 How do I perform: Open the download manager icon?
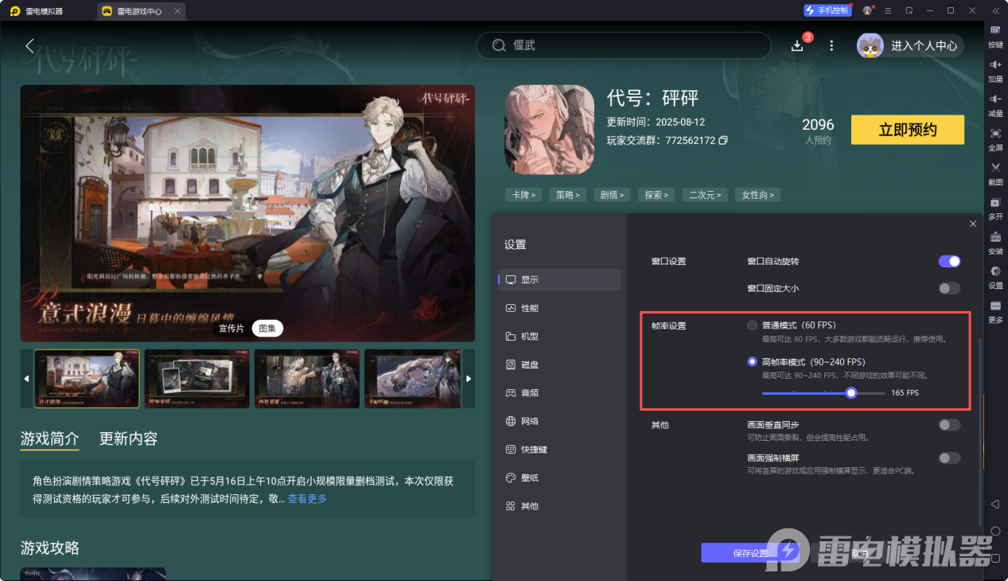pyautogui.click(x=796, y=45)
